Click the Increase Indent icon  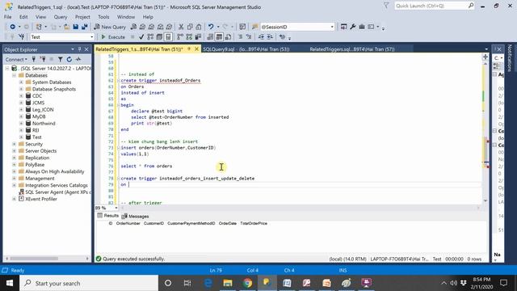[270, 37]
